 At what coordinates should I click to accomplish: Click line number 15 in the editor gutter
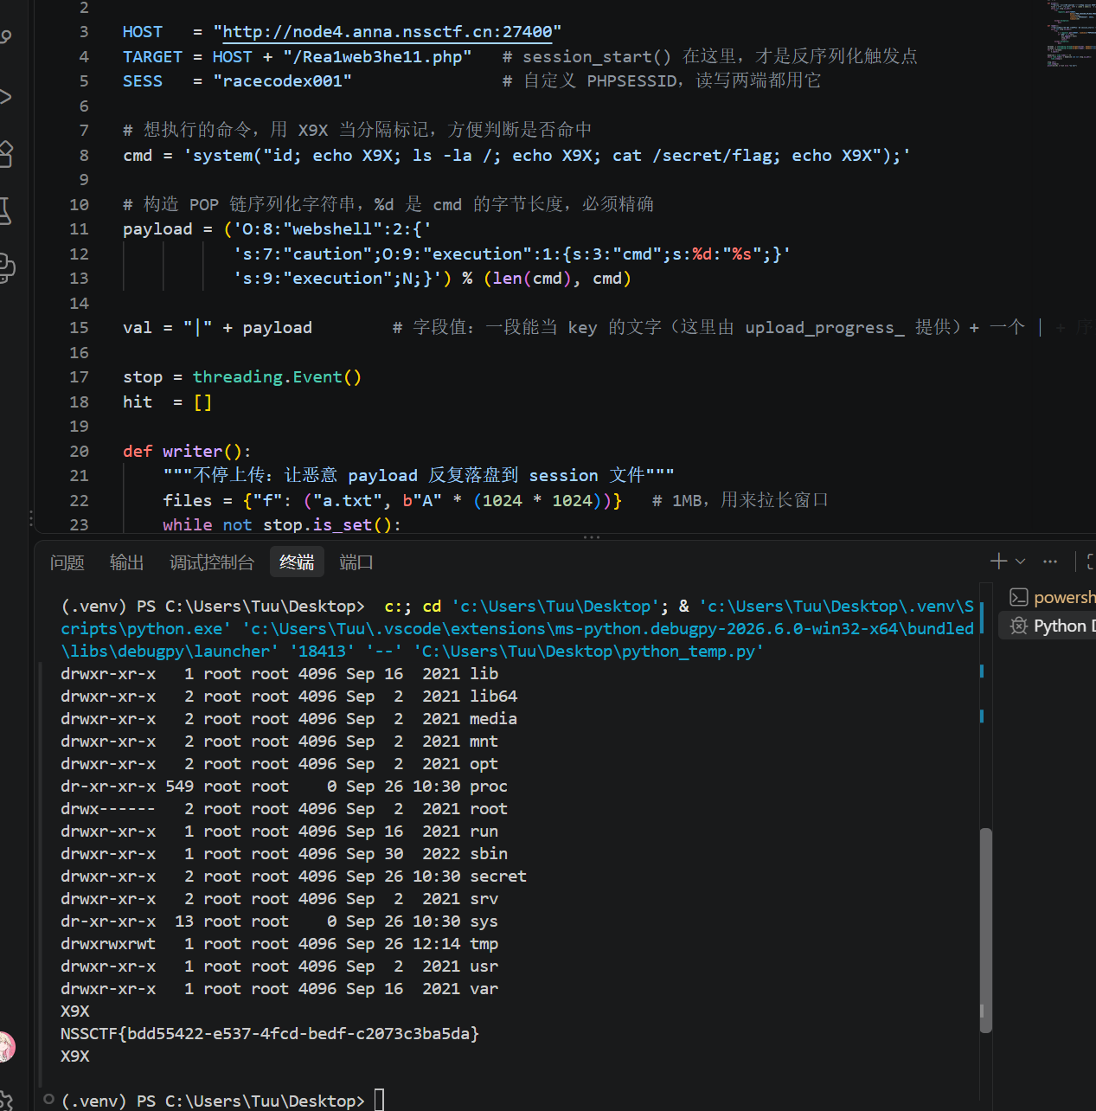click(79, 327)
